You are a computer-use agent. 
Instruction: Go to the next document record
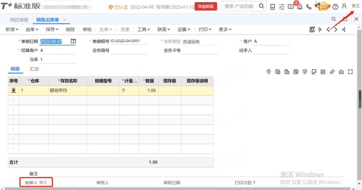click(x=336, y=30)
